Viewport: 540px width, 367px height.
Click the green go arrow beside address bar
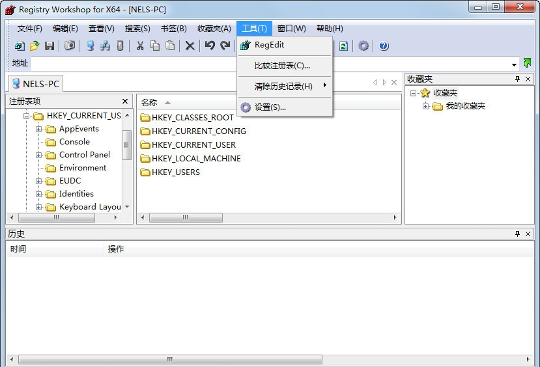(527, 62)
